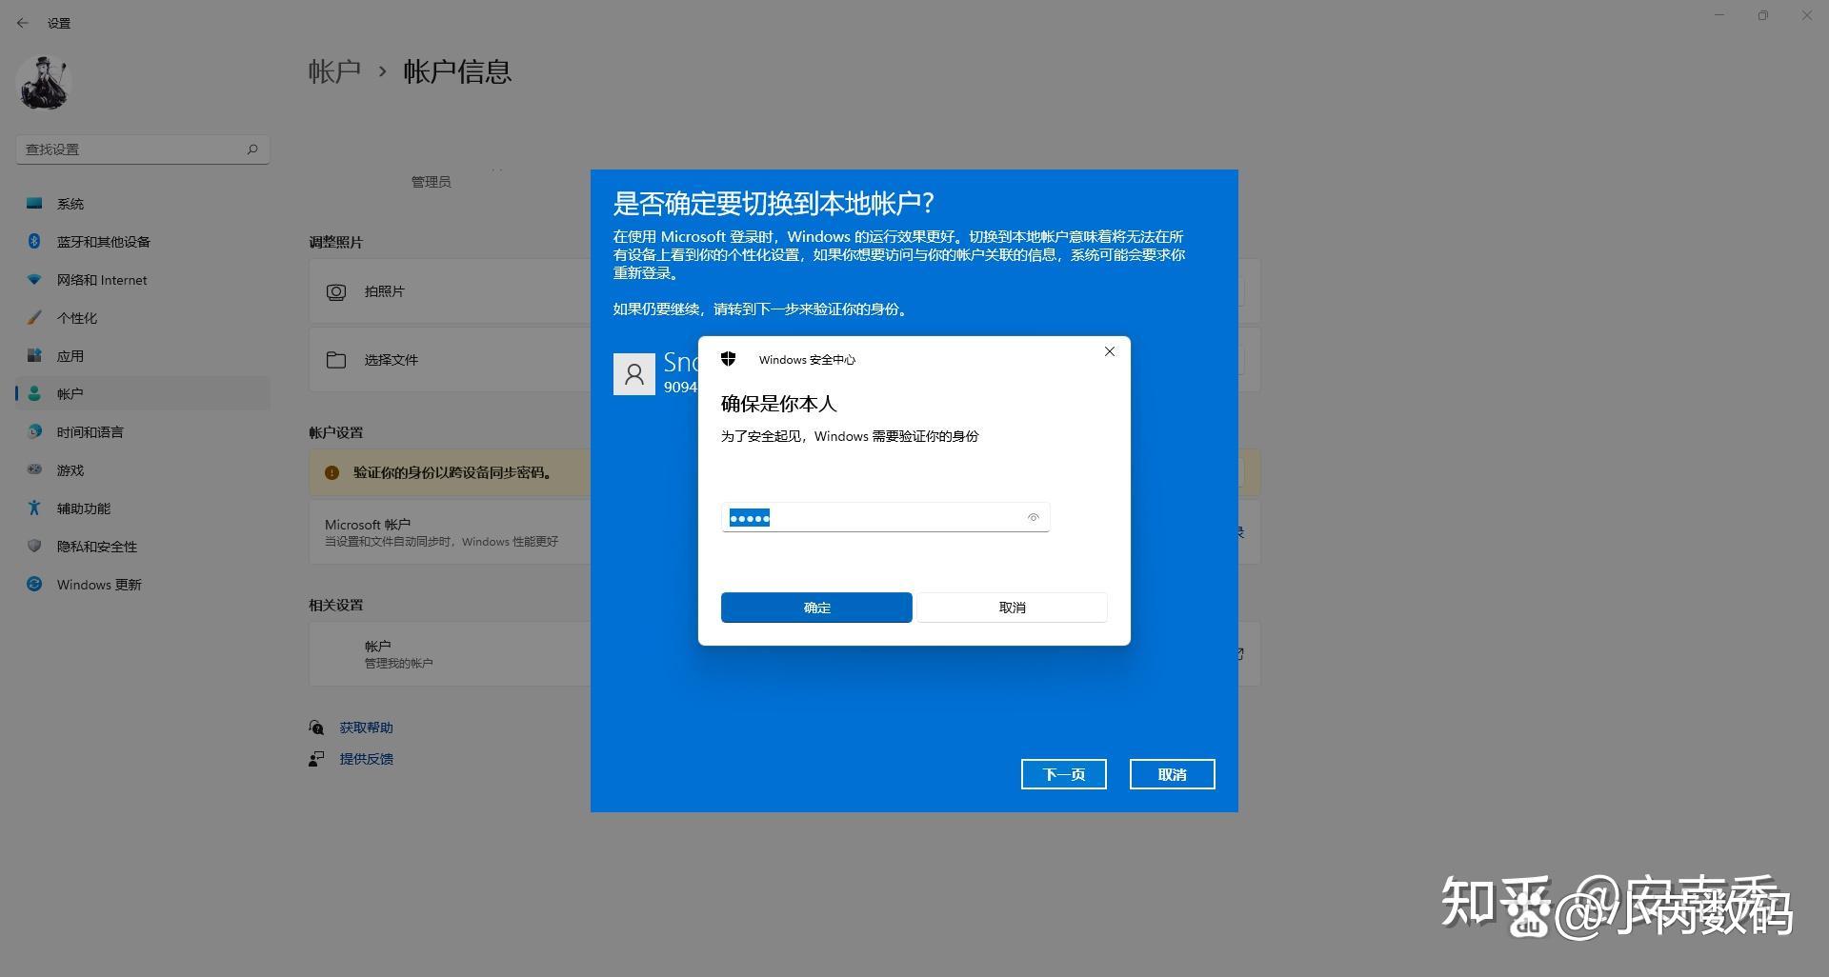
Task: Click the 个性化 paintbrush icon
Action: click(x=34, y=317)
